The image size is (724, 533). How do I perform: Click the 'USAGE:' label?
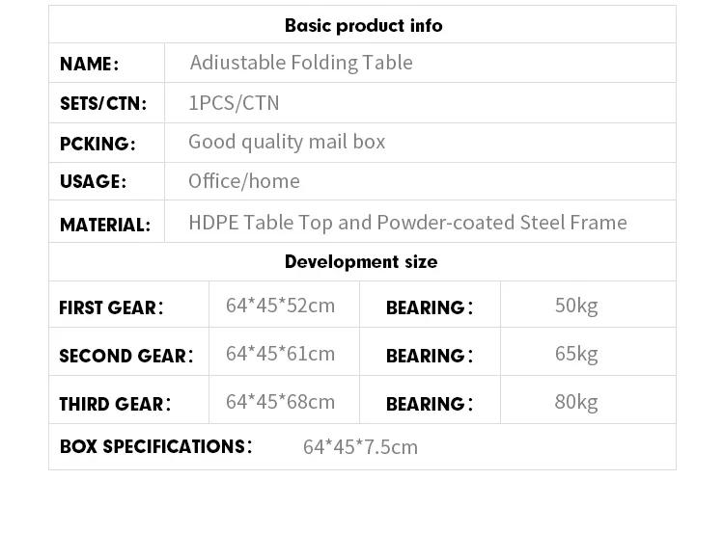(x=93, y=182)
